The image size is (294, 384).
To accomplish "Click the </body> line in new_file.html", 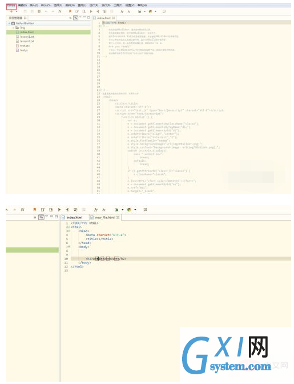I will click(84, 263).
